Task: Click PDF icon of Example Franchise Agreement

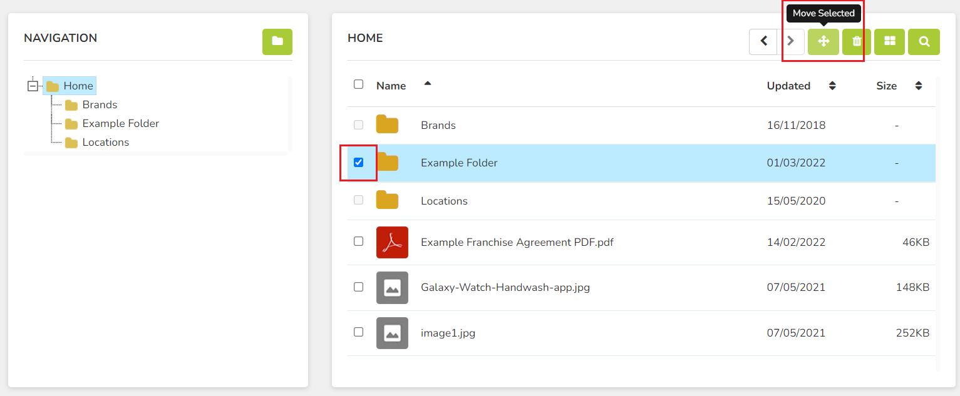Action: [392, 242]
